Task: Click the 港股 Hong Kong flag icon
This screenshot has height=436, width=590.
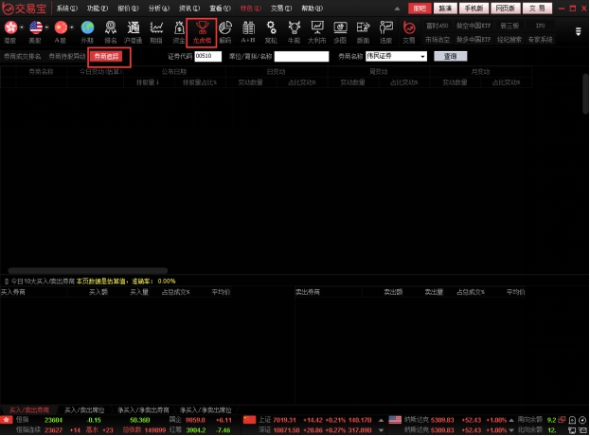Action: click(x=10, y=31)
